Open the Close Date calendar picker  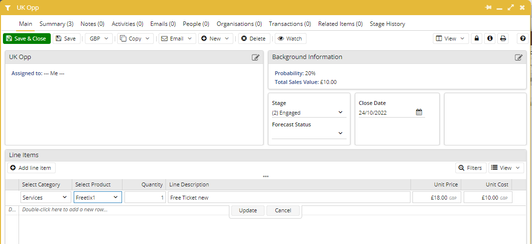click(419, 112)
